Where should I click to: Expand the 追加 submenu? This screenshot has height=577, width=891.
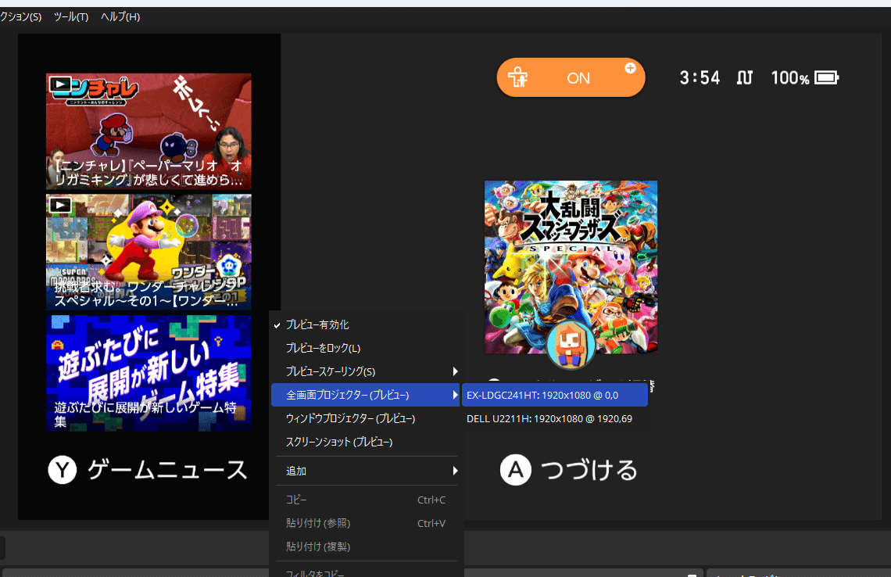click(365, 471)
